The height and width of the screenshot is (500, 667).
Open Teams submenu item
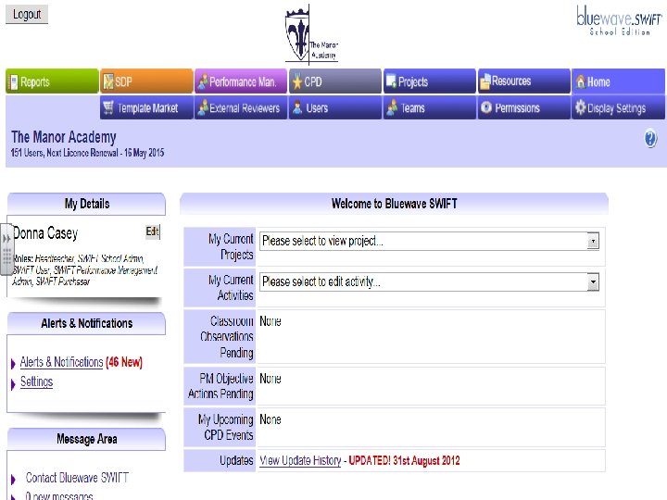click(x=430, y=107)
